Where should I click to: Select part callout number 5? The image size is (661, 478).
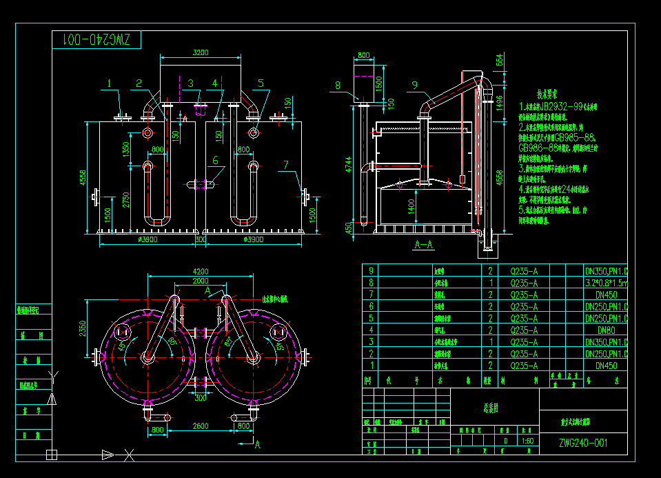point(261,83)
